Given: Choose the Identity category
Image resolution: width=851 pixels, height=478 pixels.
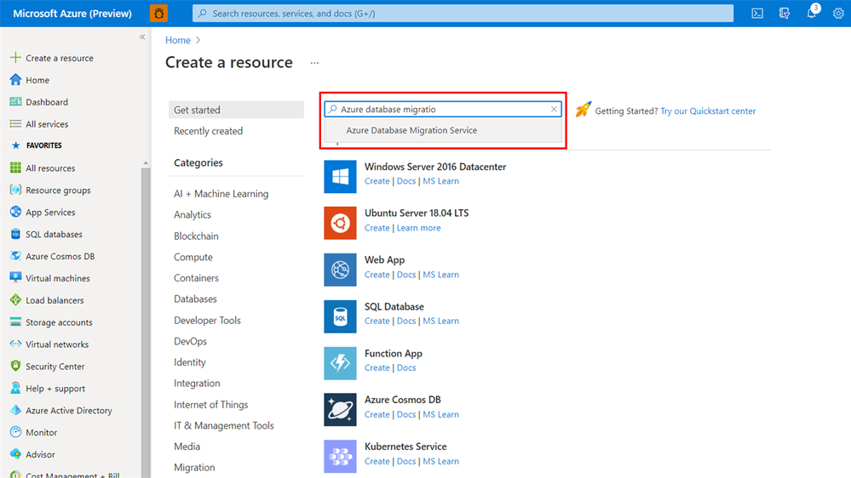Looking at the screenshot, I should [189, 362].
